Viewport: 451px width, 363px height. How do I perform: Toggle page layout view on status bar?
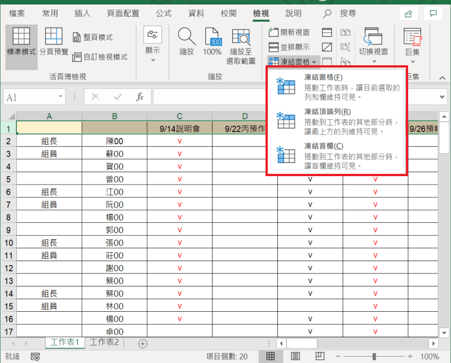tap(295, 356)
